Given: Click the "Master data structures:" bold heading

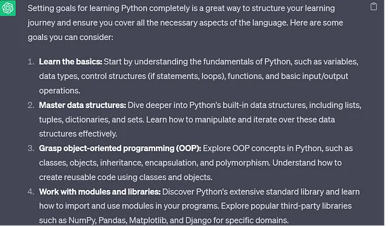Looking at the screenshot, I should 82,105.
